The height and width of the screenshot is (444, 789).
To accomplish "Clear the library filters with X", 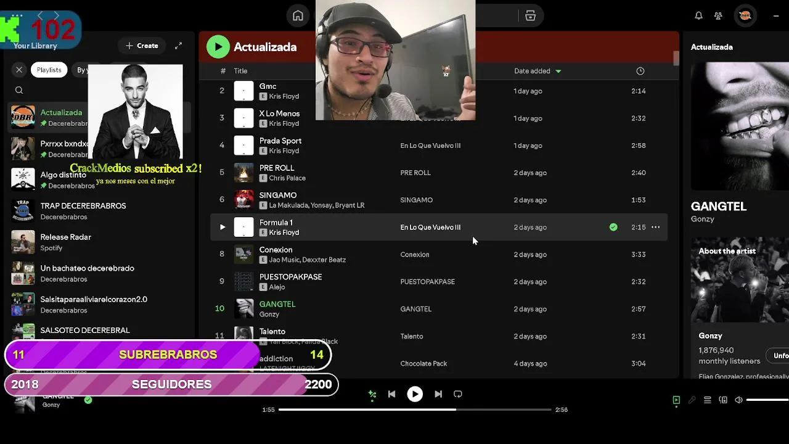I will [x=19, y=70].
